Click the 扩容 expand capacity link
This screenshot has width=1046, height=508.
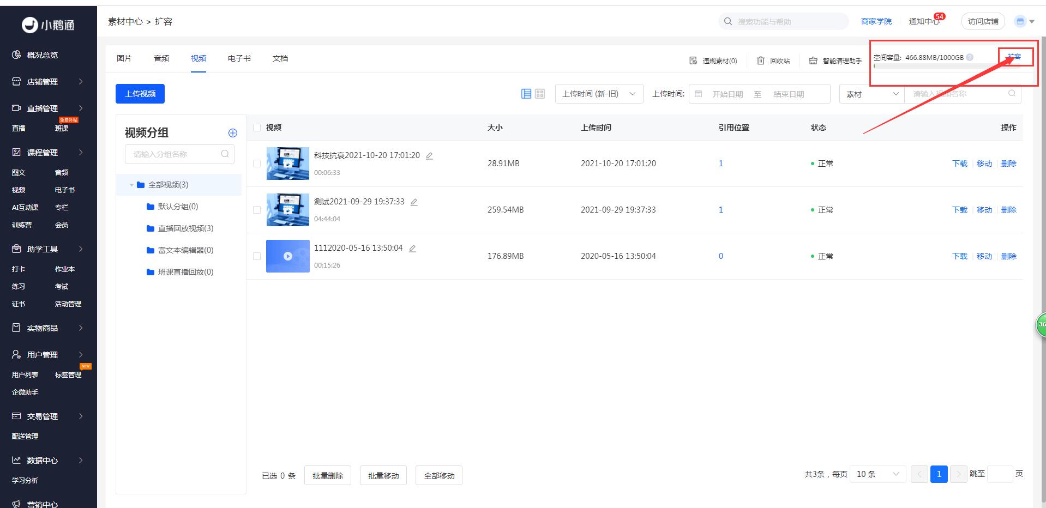pyautogui.click(x=1014, y=57)
